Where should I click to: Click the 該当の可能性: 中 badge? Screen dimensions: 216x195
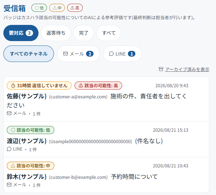(x=31, y=166)
